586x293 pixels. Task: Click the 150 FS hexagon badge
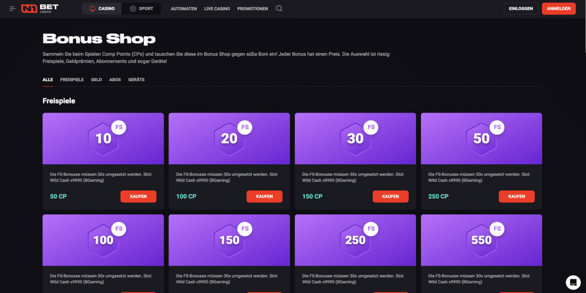(x=229, y=240)
